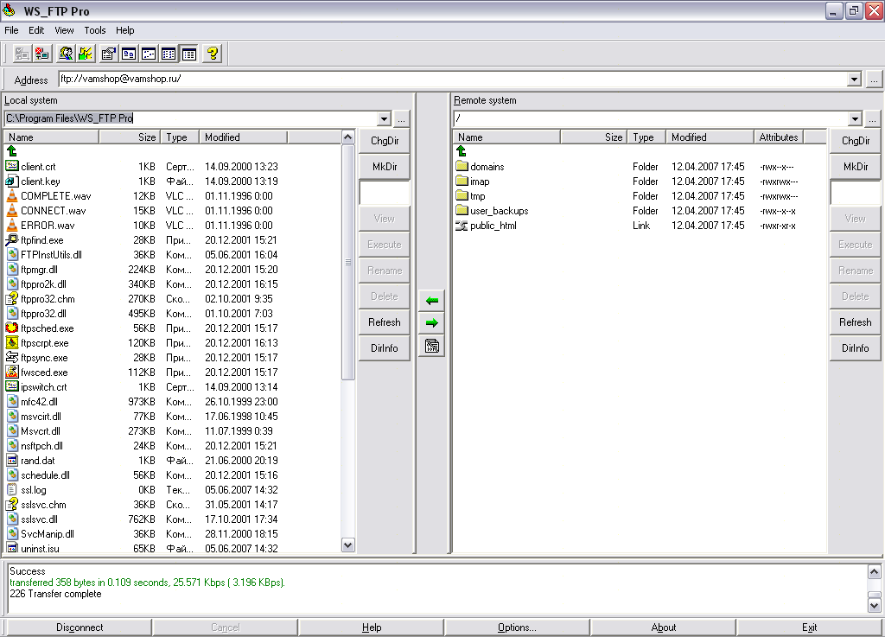Select the ftppro32.chm help file icon
The height and width of the screenshot is (637, 885).
click(12, 298)
